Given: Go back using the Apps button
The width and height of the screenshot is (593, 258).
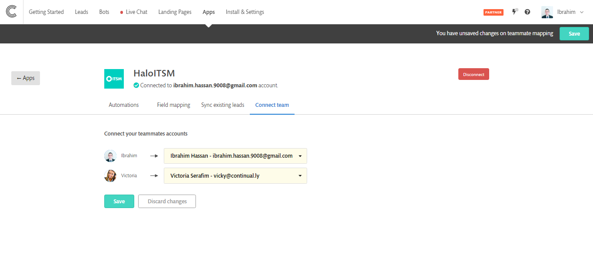Looking at the screenshot, I should tap(26, 78).
